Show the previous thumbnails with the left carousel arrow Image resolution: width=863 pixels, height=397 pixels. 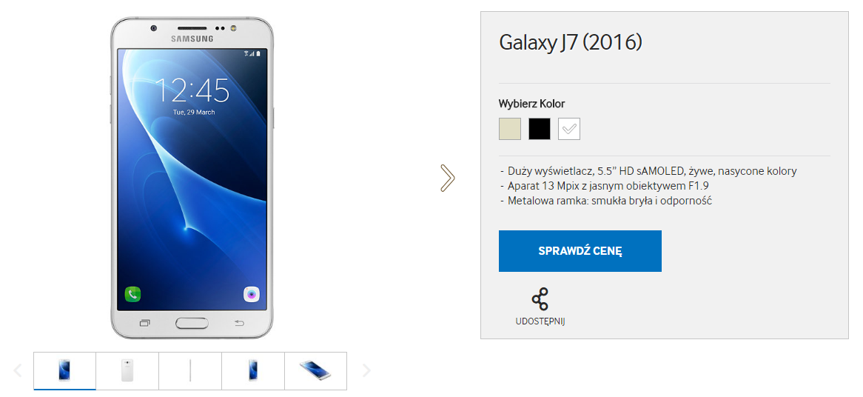[x=18, y=370]
